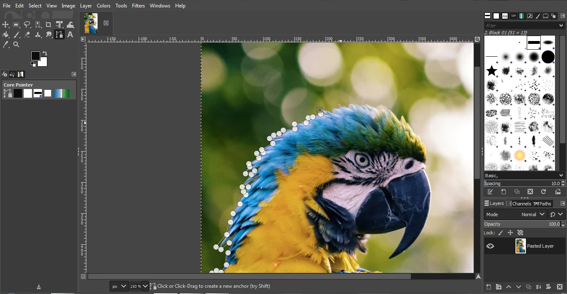Open the layer Mode dropdown
This screenshot has width=567, height=294.
[533, 214]
